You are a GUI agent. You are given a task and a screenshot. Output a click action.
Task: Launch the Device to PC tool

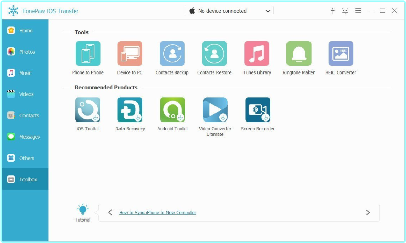[x=130, y=54]
